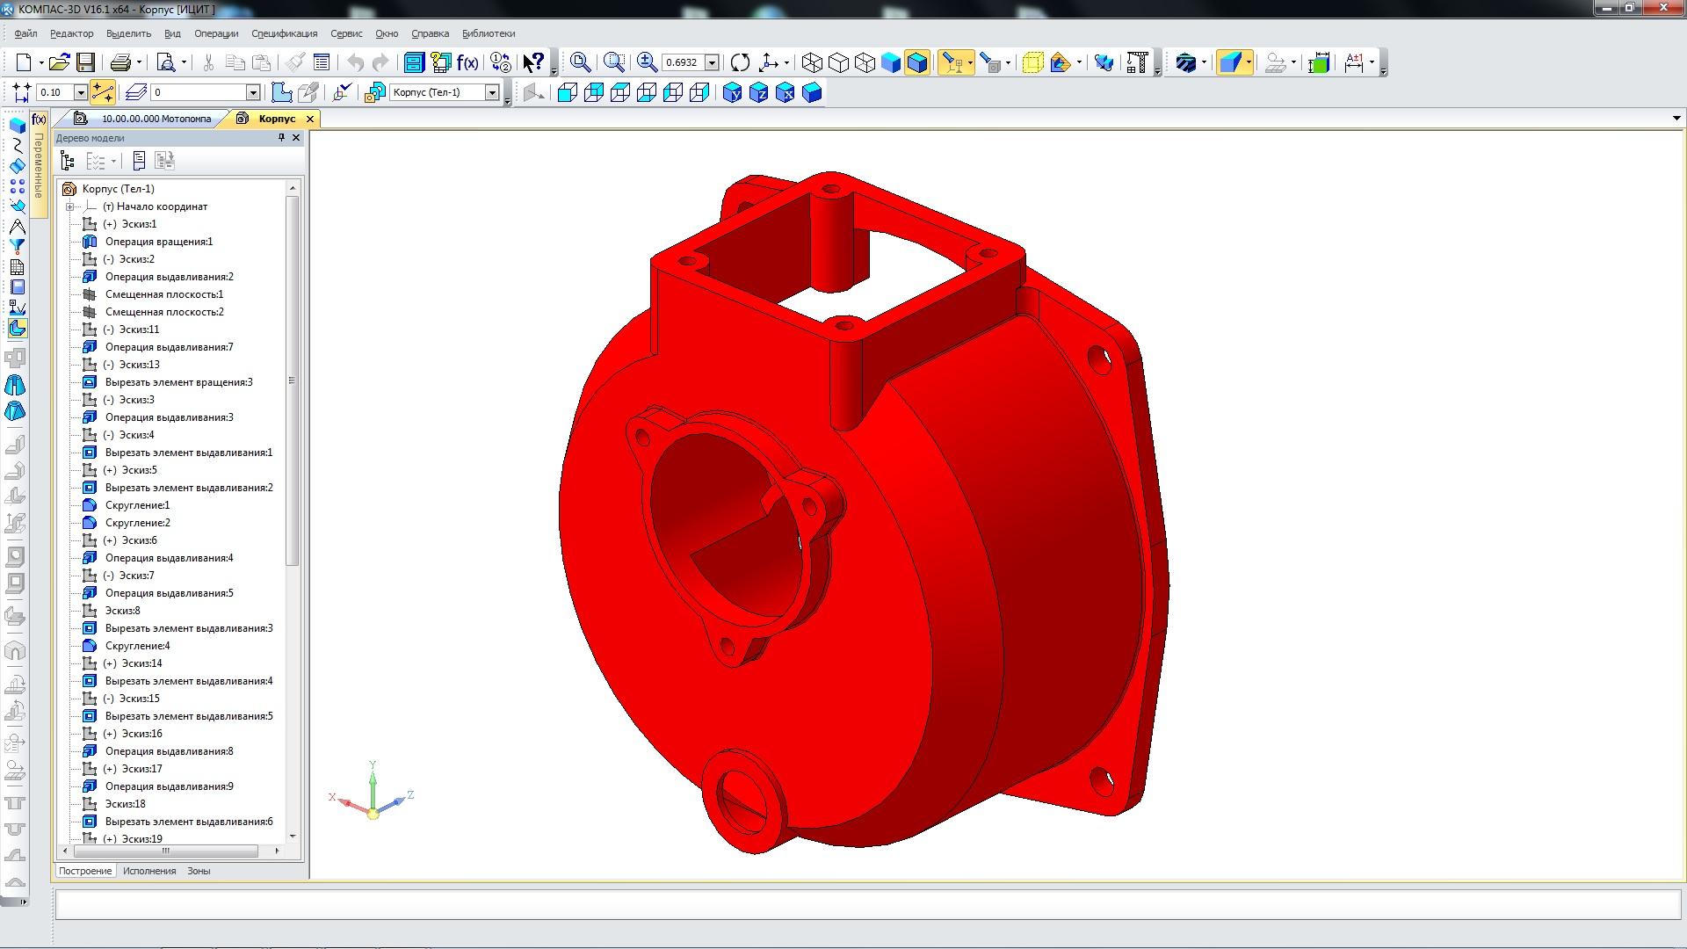
Task: Toggle the snap points button
Action: pyautogui.click(x=102, y=92)
